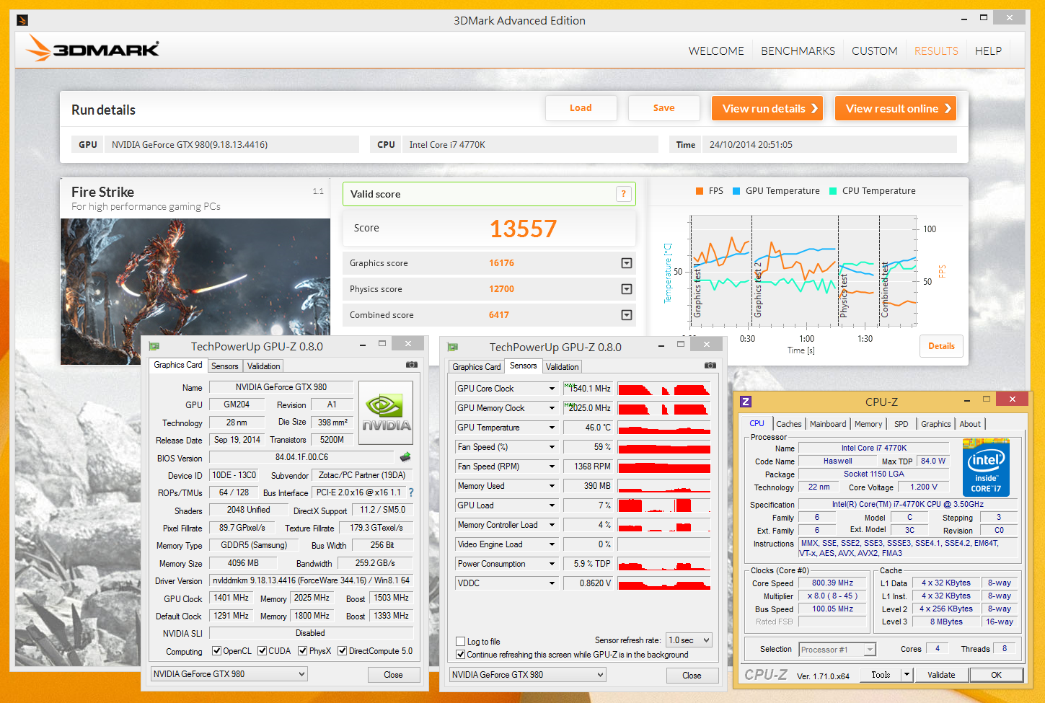Click the Save button in Run details

pos(664,108)
